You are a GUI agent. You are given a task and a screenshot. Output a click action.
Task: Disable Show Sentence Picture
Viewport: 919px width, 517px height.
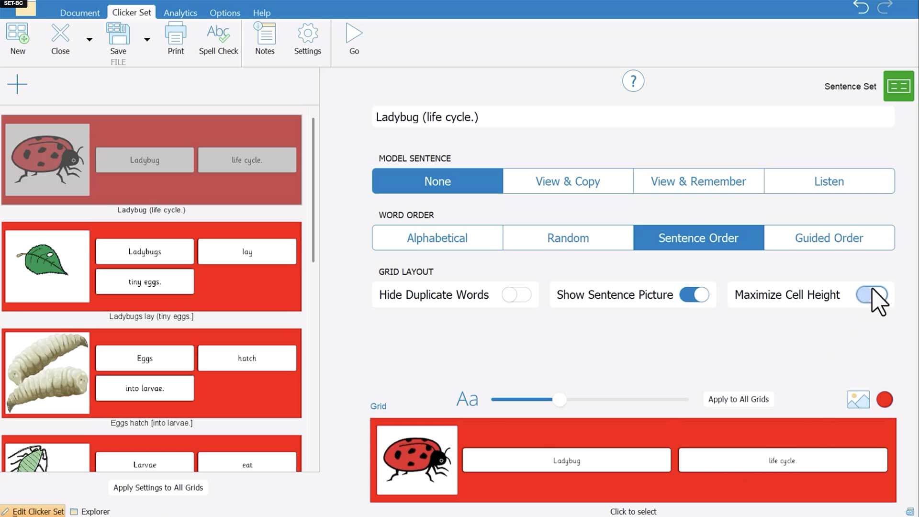click(x=694, y=295)
